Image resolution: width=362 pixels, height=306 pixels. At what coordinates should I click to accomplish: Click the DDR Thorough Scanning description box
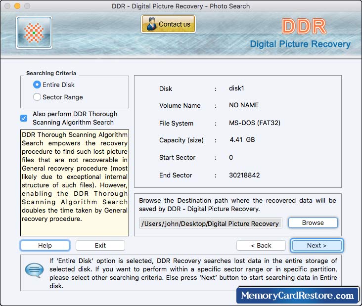[75, 183]
